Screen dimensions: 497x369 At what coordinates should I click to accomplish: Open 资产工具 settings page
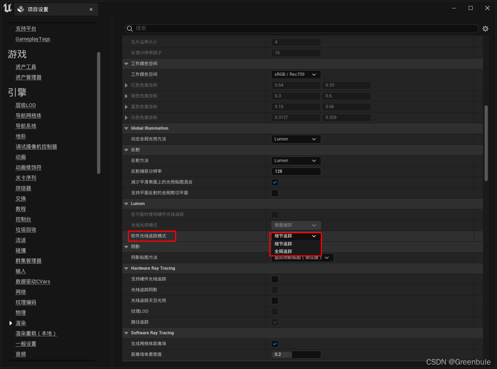[26, 67]
